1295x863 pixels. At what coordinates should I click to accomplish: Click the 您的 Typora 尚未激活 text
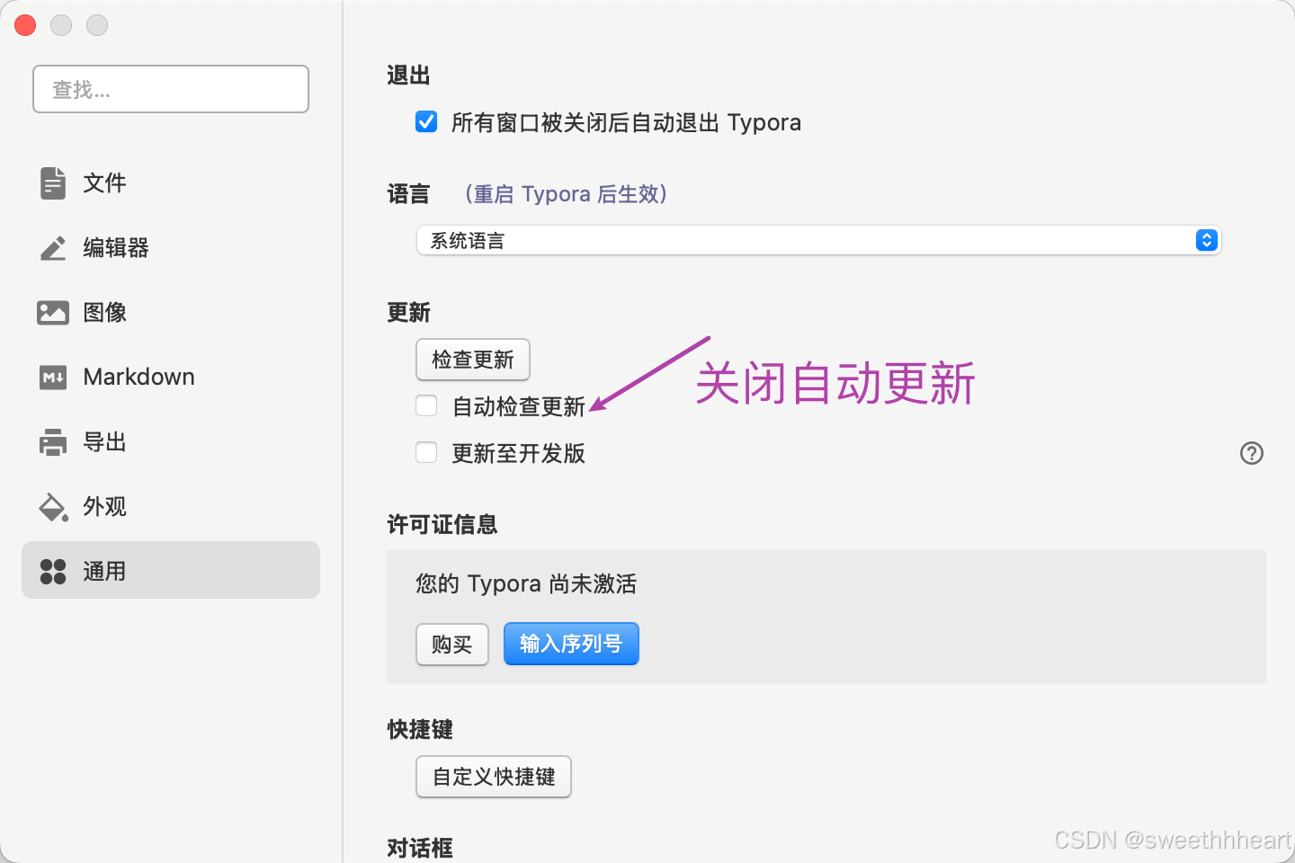[x=526, y=584]
